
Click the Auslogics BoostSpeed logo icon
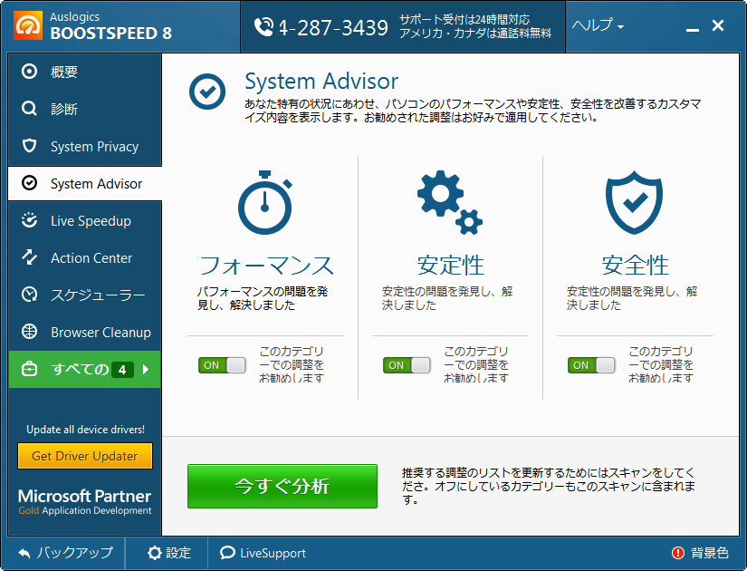click(x=28, y=25)
